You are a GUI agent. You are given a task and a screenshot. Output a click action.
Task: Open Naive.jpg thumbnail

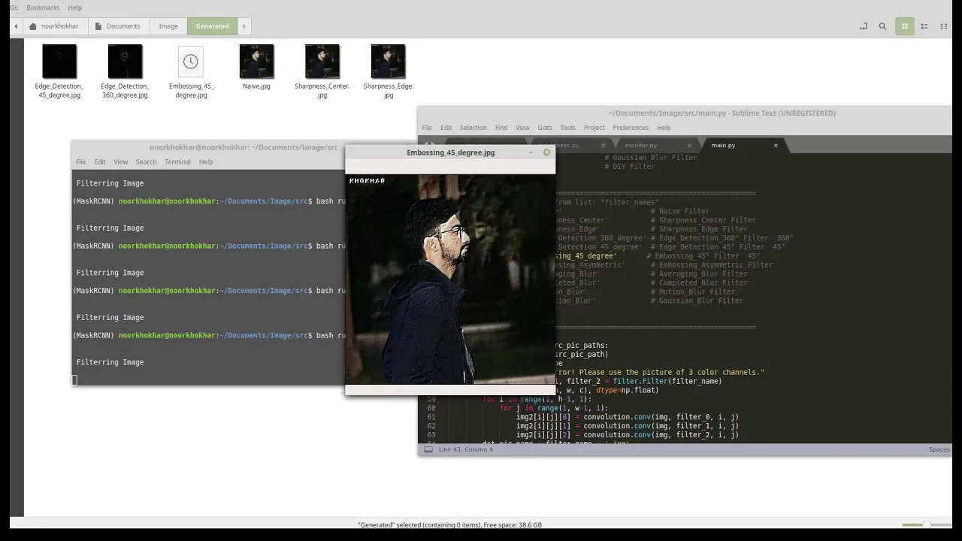tap(256, 62)
